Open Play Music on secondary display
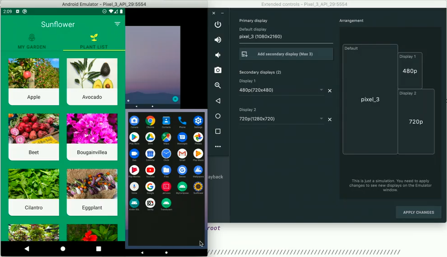The width and height of the screenshot is (447, 257). (198, 155)
